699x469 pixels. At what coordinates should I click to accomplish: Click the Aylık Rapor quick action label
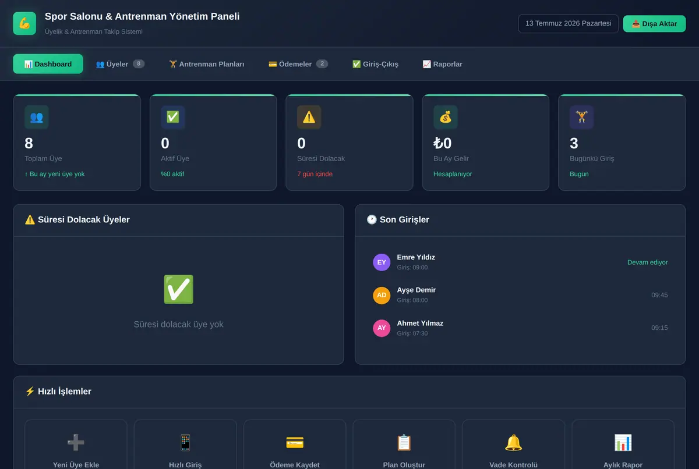pos(623,465)
